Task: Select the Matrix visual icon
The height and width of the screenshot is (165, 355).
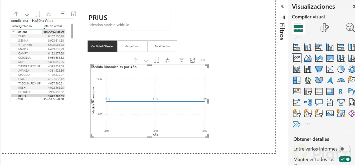Action: coord(330,91)
